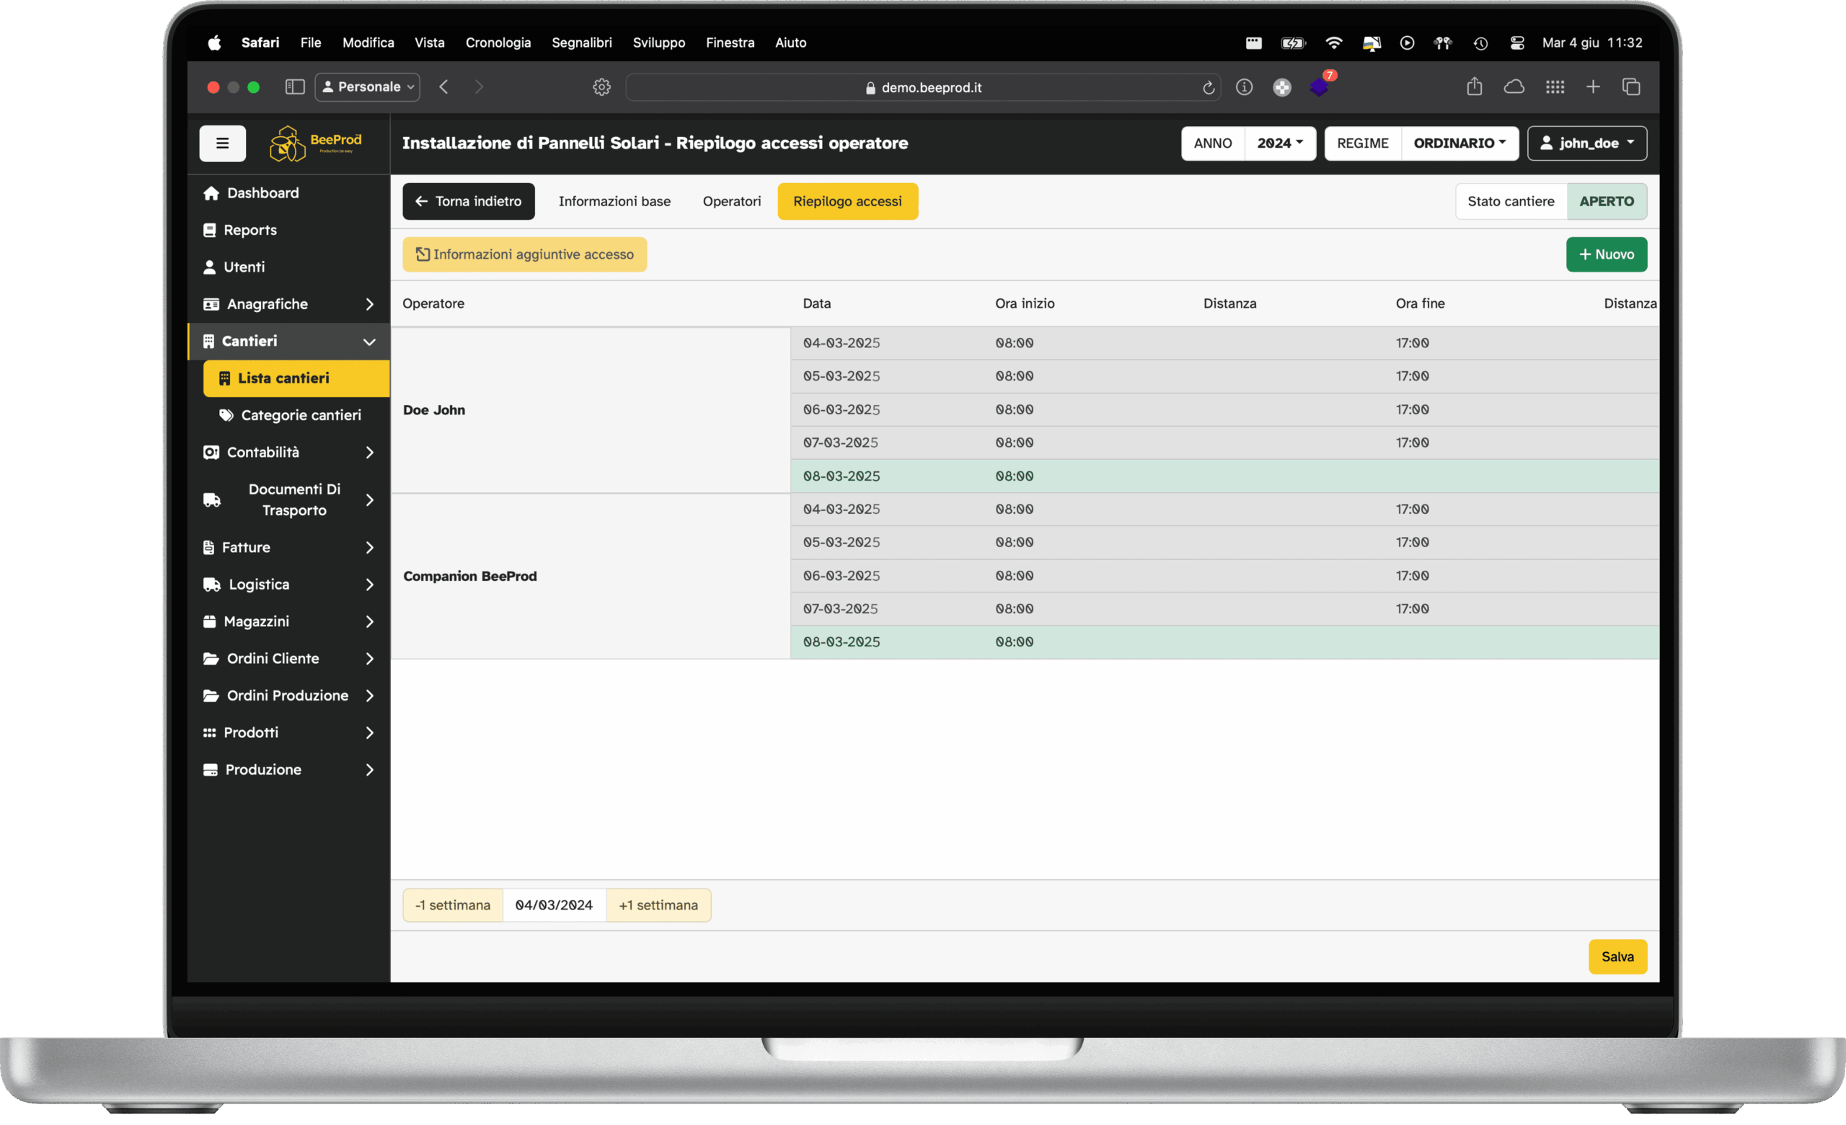
Task: Click the hamburger menu toggle button
Action: click(223, 143)
